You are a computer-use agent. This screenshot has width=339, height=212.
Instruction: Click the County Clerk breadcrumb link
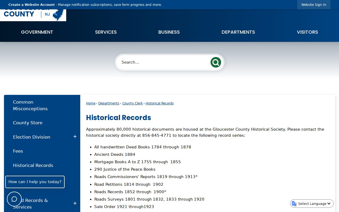tap(132, 103)
